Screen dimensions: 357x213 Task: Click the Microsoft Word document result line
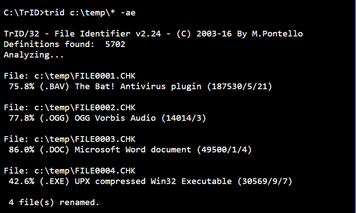click(130, 150)
